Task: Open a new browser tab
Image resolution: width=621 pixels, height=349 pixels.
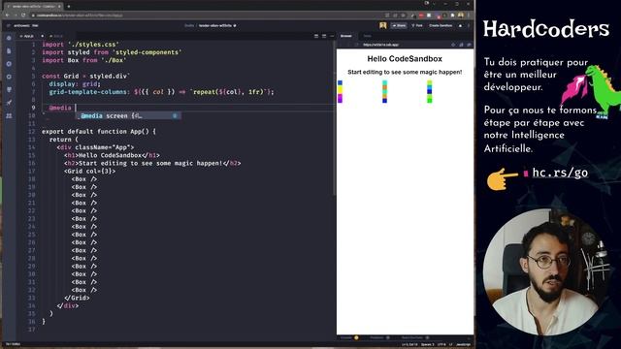Action: tap(69, 7)
